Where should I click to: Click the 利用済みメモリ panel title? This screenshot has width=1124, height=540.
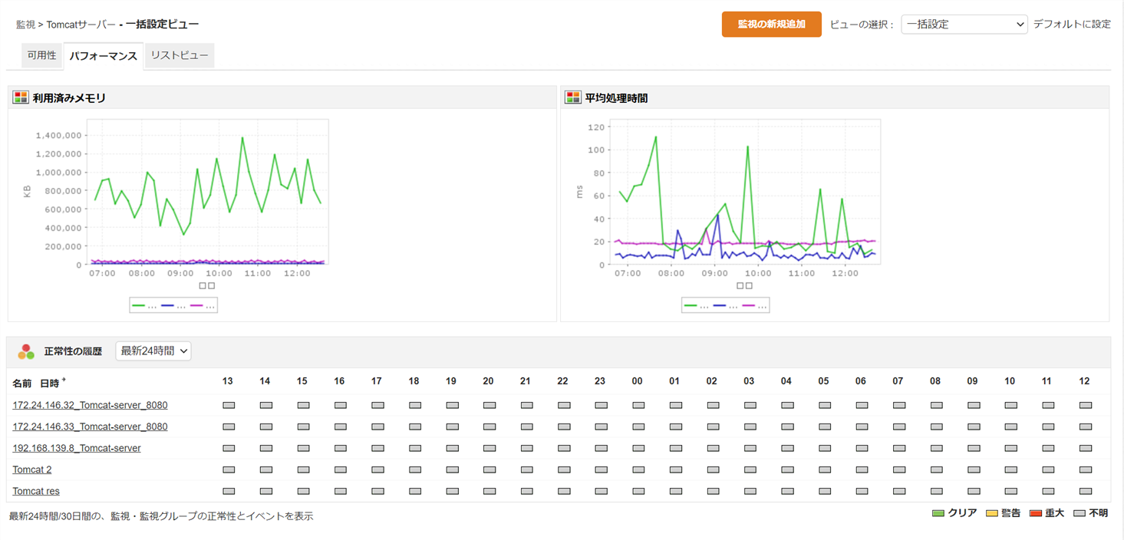[x=69, y=97]
